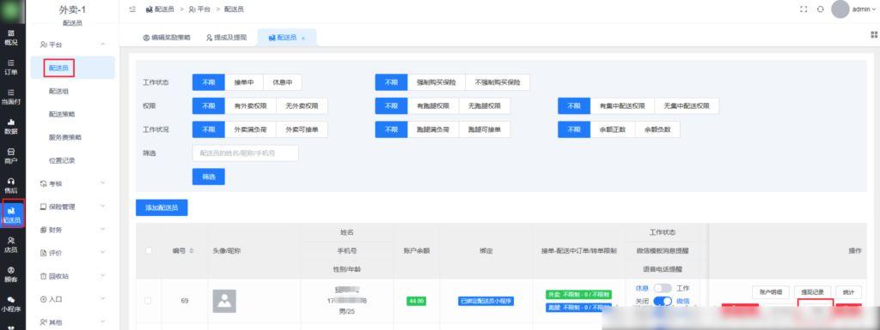
Task: Select 外卖可接单 filter option
Action: (302, 129)
